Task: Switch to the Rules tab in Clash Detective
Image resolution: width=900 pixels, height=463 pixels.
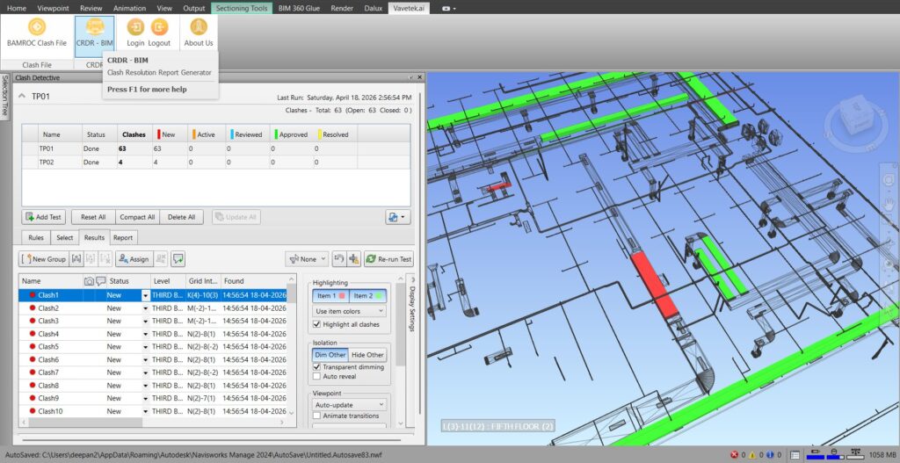Action: (36, 237)
